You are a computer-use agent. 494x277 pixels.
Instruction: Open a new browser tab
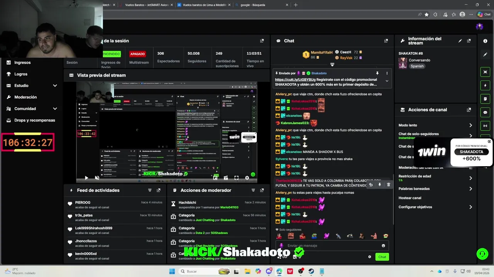296,5
